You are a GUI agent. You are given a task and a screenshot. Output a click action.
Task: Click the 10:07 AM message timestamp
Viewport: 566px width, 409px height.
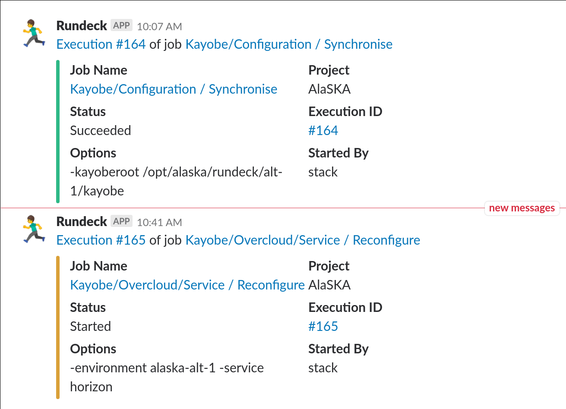pyautogui.click(x=159, y=26)
